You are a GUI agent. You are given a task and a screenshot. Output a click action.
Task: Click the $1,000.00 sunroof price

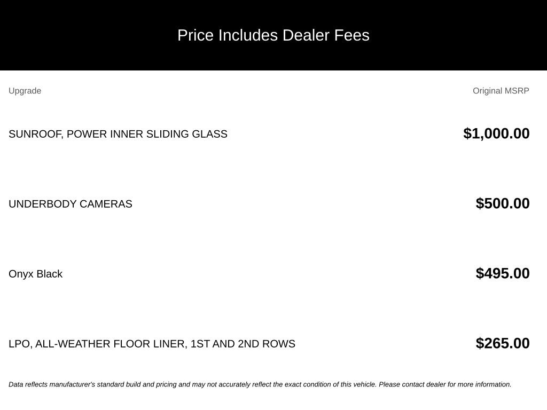click(496, 133)
